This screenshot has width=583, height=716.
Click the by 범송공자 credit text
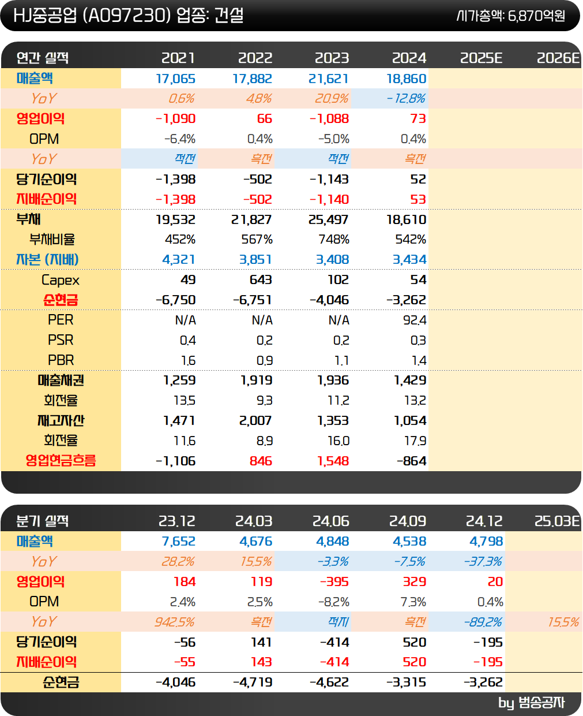point(531,703)
